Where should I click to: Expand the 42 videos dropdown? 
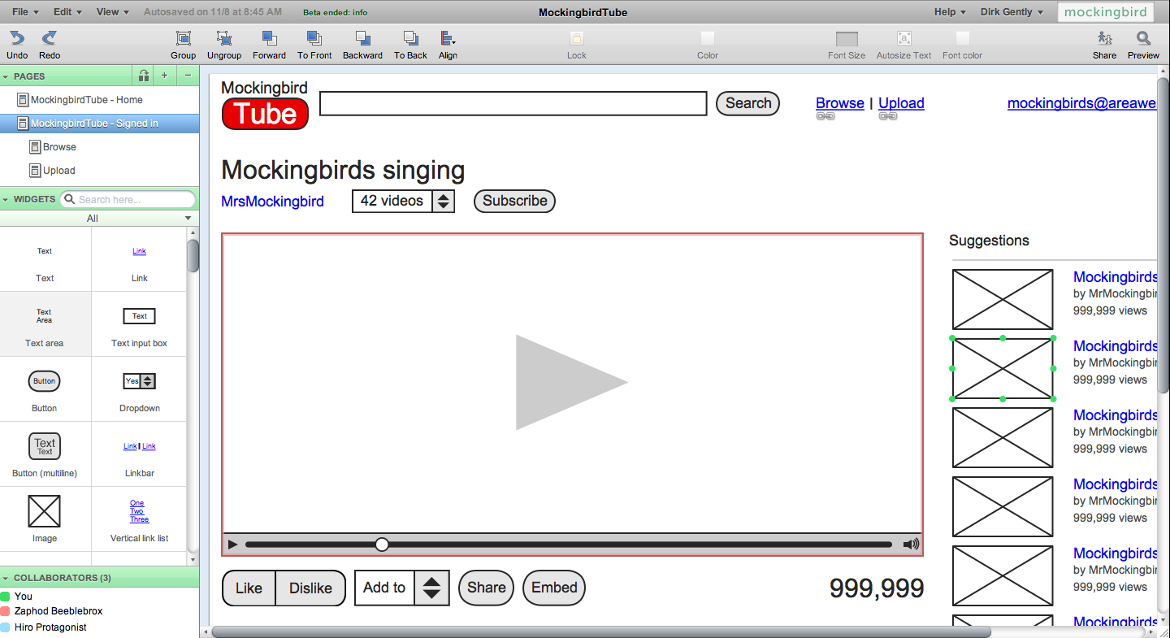pos(443,202)
